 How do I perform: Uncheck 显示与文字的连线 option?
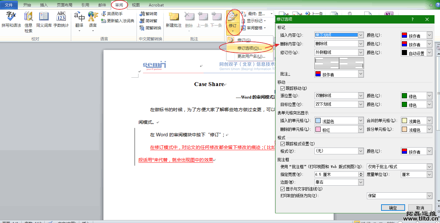coord(282,189)
